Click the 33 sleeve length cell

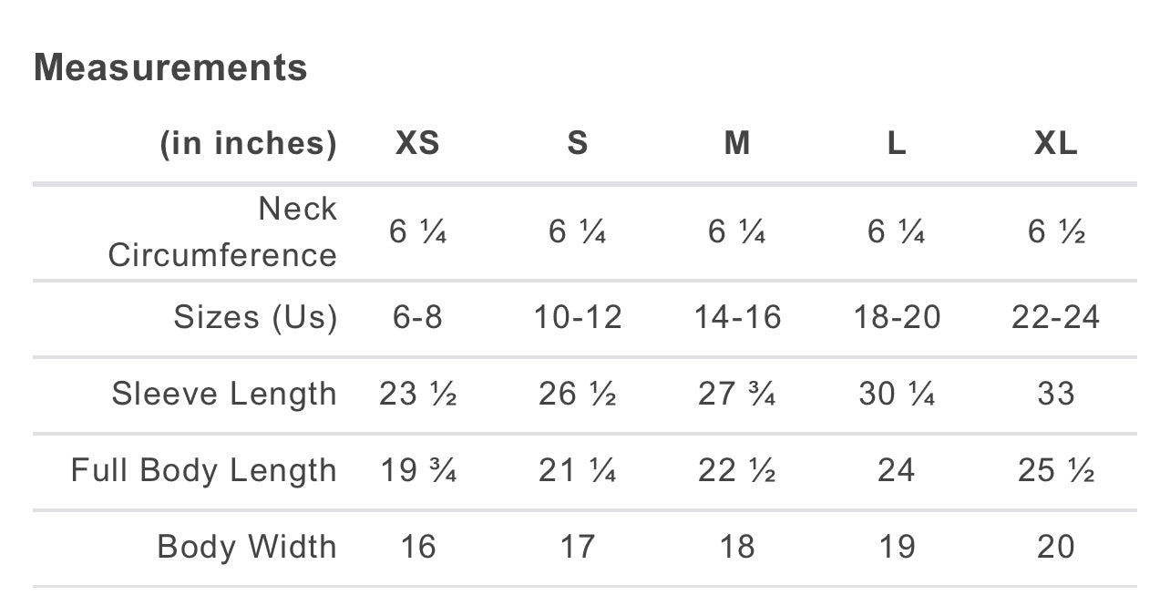click(x=1056, y=394)
